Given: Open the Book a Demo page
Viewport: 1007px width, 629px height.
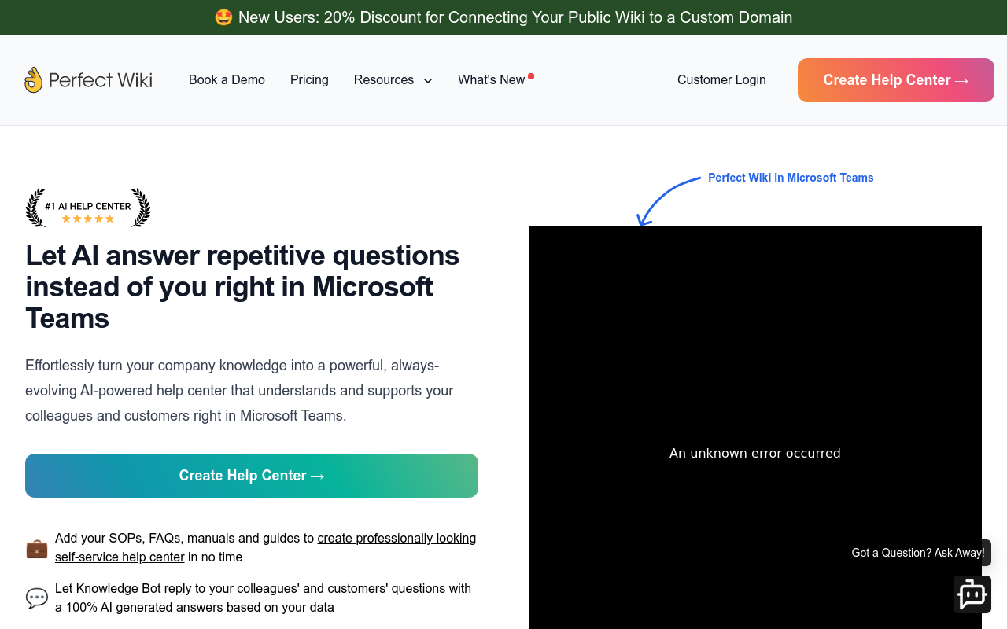Looking at the screenshot, I should click(227, 79).
